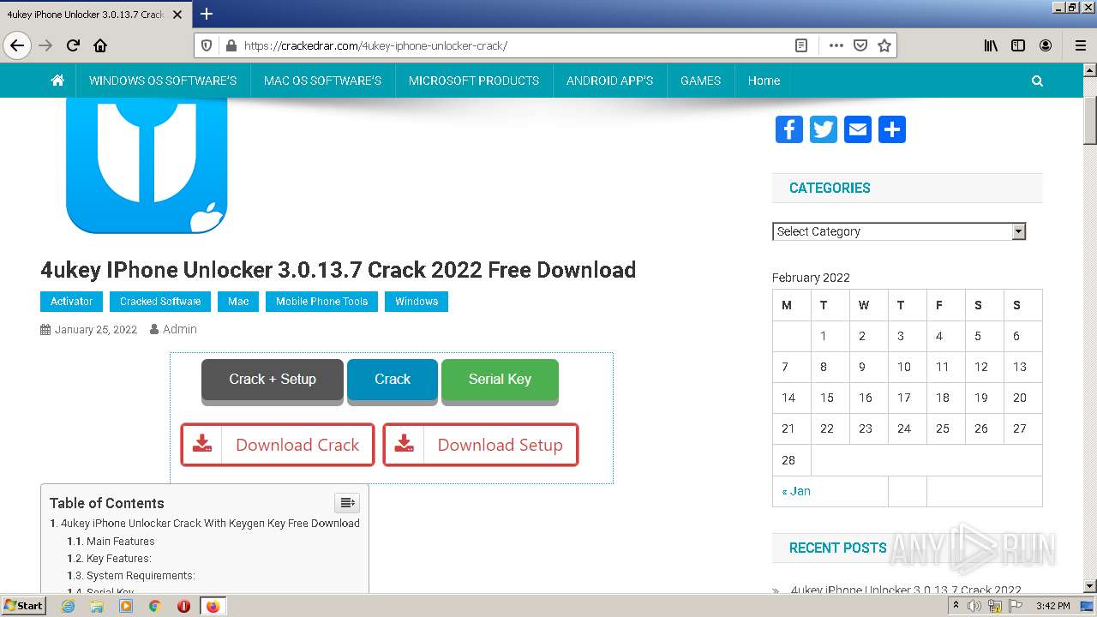Viewport: 1097px width, 617px height.
Task: Open WINDOWS OS SOFTWARE'S menu
Action: click(x=163, y=81)
